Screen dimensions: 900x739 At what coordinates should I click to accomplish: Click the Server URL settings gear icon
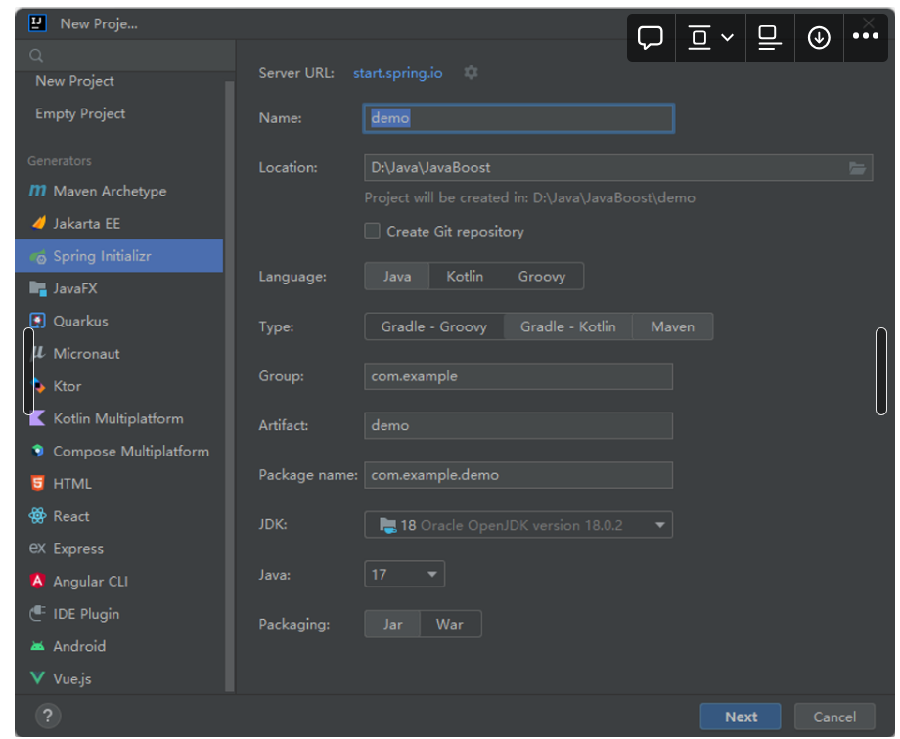(x=471, y=73)
